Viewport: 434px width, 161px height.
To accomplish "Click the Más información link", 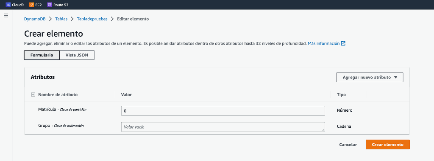I will (323, 43).
